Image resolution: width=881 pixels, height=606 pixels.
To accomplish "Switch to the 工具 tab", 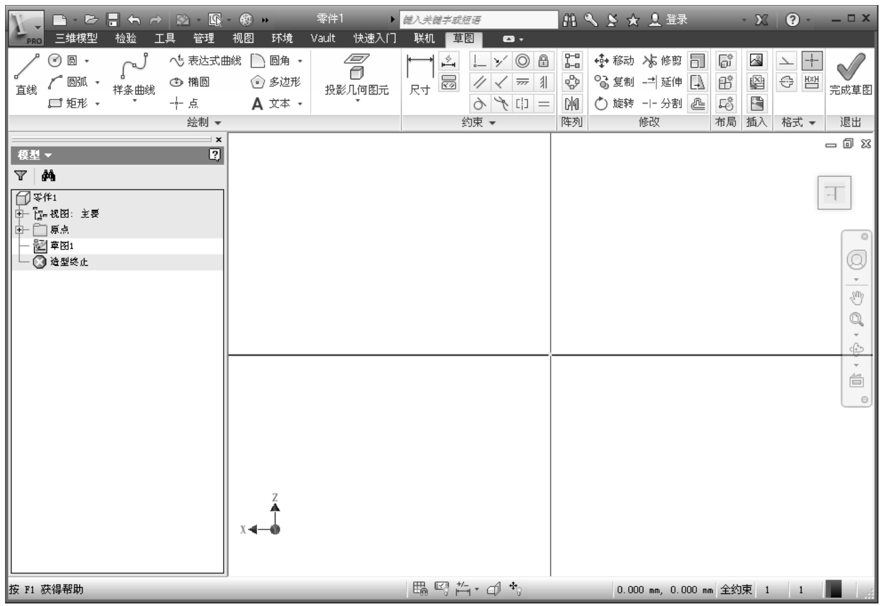I will (164, 38).
